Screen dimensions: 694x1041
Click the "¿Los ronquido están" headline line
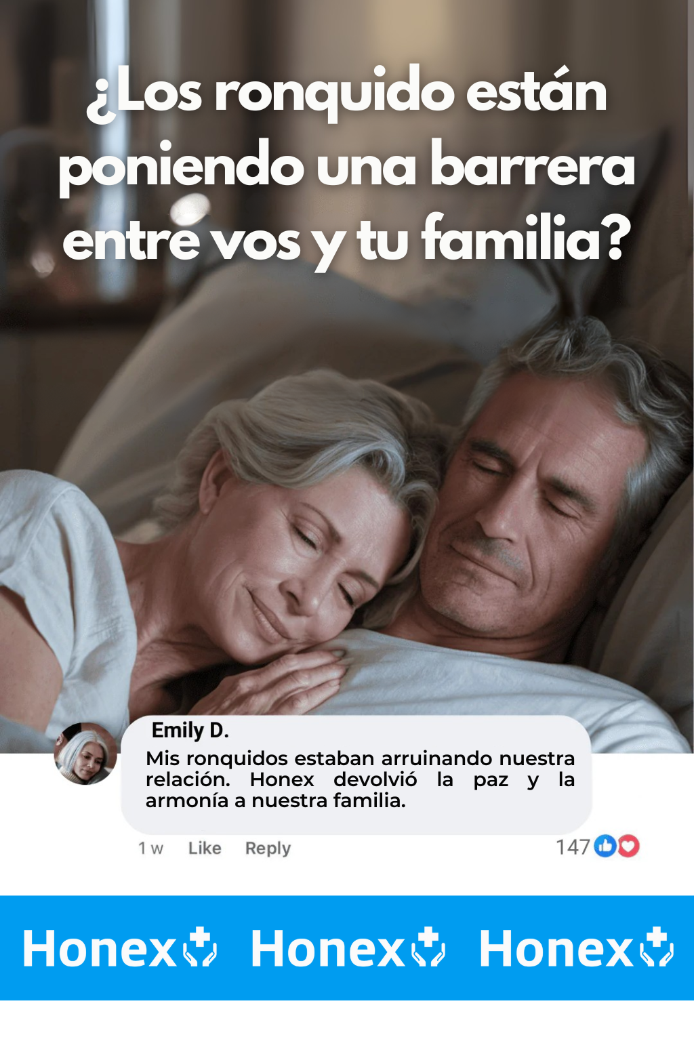pos(347,94)
